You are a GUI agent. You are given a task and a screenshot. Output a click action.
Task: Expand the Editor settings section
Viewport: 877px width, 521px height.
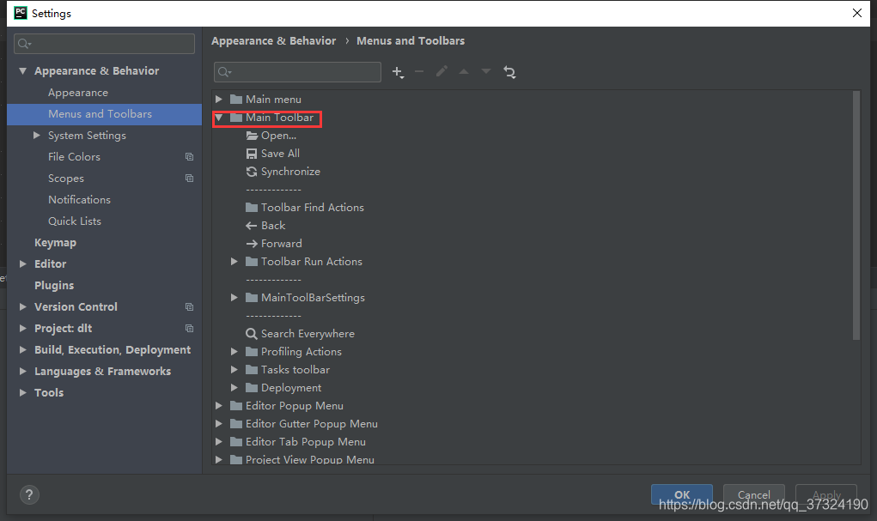point(23,264)
